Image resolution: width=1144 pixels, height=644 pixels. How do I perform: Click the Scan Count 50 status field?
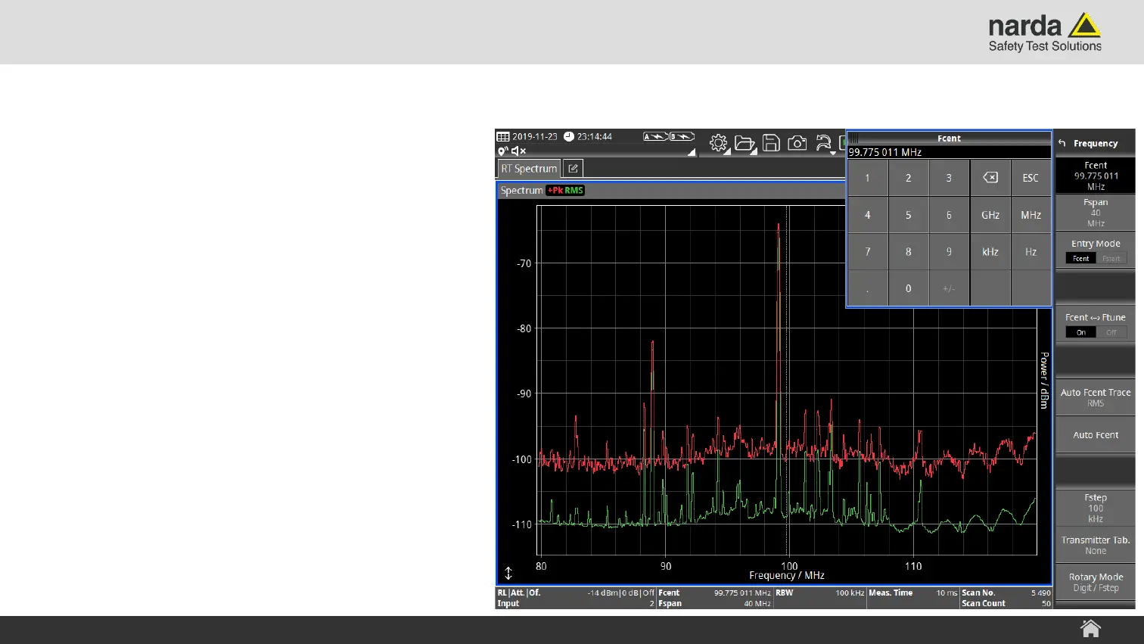[1006, 603]
